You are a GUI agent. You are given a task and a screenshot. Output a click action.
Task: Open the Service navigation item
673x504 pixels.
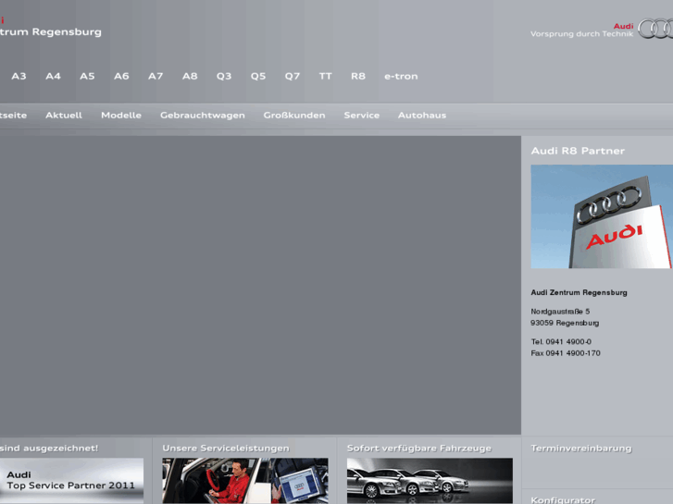pos(362,116)
